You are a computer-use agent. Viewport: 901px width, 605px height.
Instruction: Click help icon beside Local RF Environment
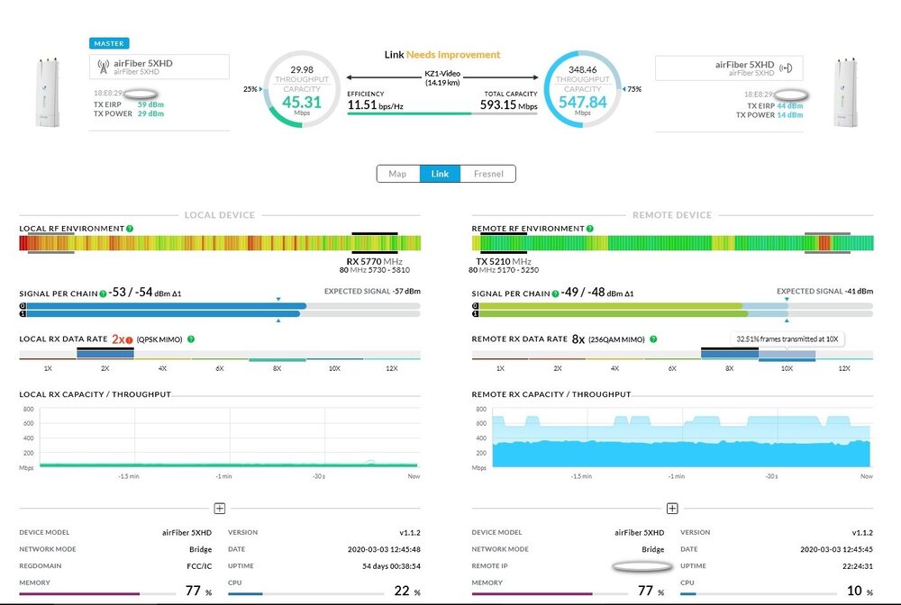tap(131, 229)
